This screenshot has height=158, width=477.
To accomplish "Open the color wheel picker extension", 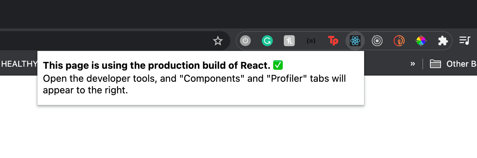I will point(421,41).
